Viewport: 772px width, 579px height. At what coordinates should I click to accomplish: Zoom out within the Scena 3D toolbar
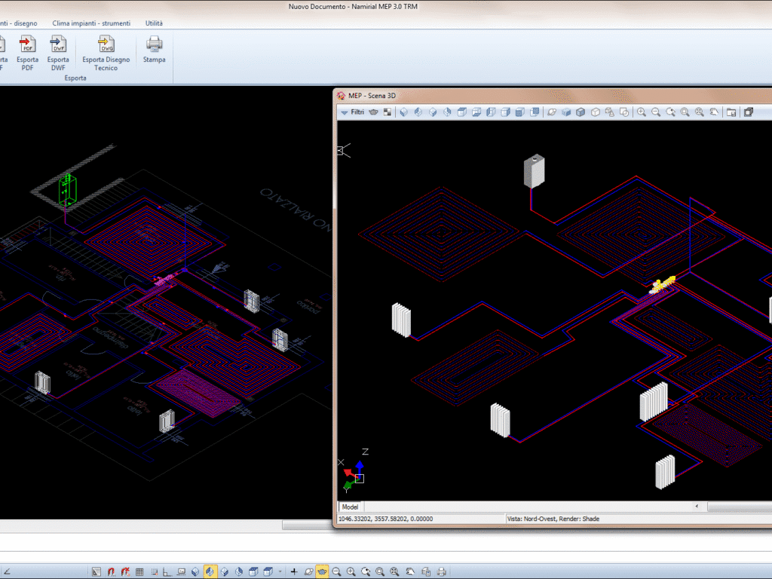point(656,112)
